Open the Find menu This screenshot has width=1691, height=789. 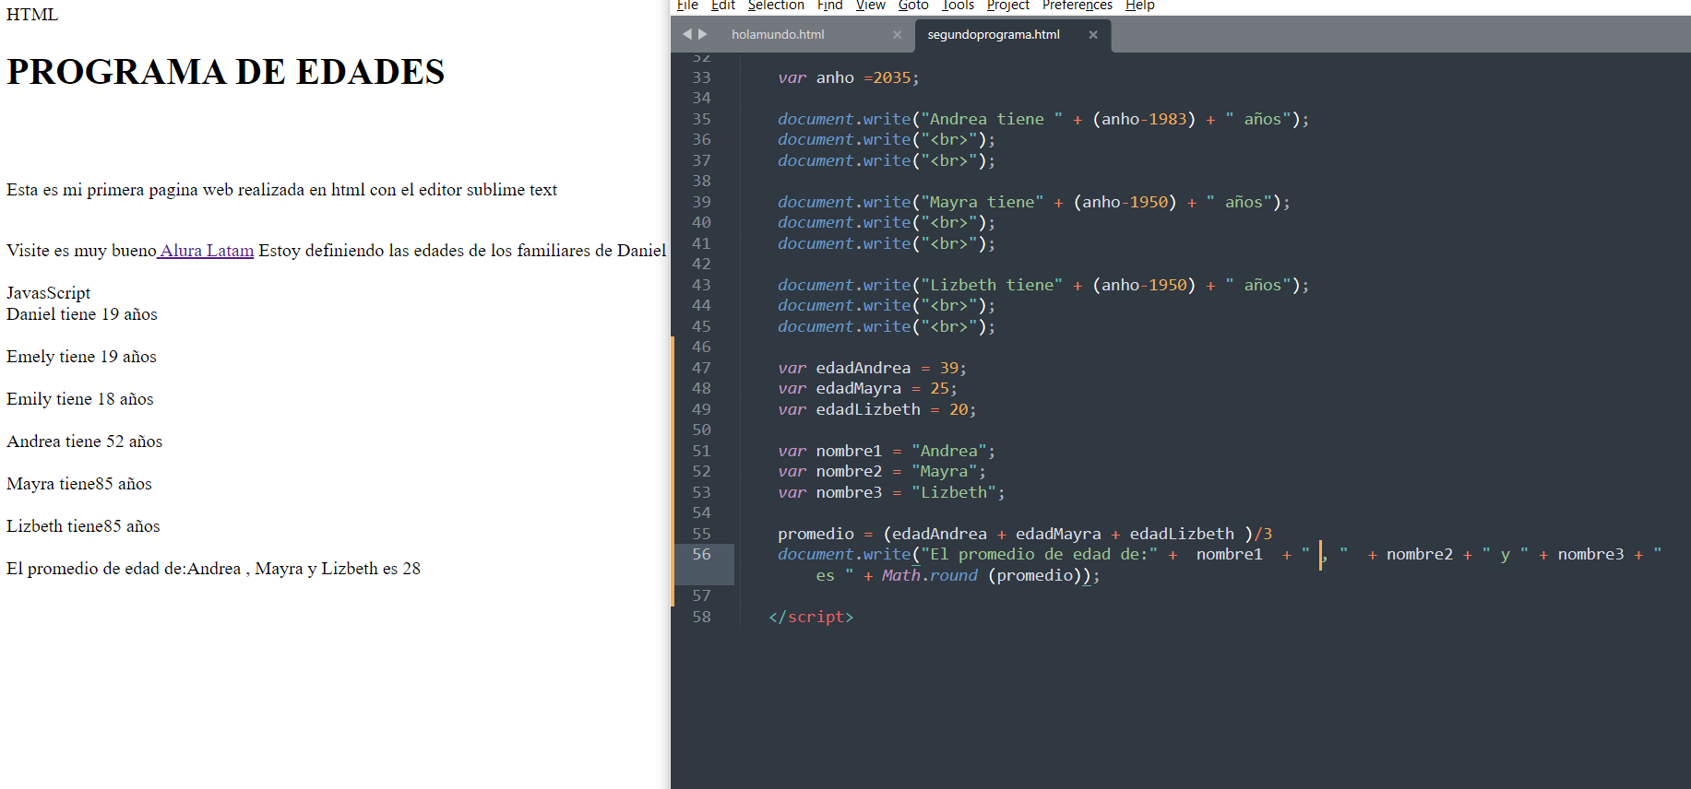[x=829, y=6]
